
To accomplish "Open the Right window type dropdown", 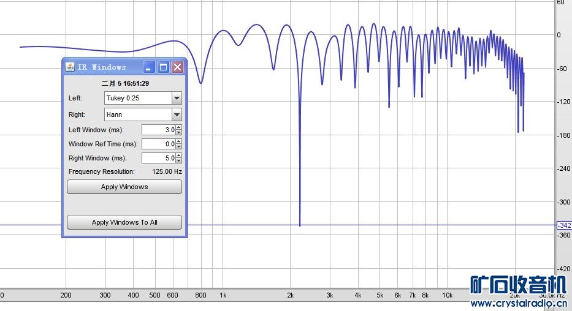I will (x=143, y=114).
